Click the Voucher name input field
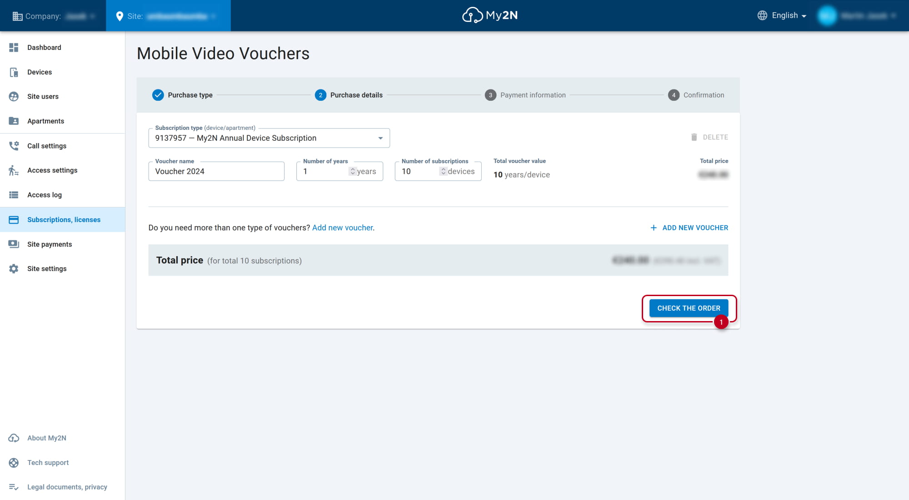The height and width of the screenshot is (500, 909). 216,171
